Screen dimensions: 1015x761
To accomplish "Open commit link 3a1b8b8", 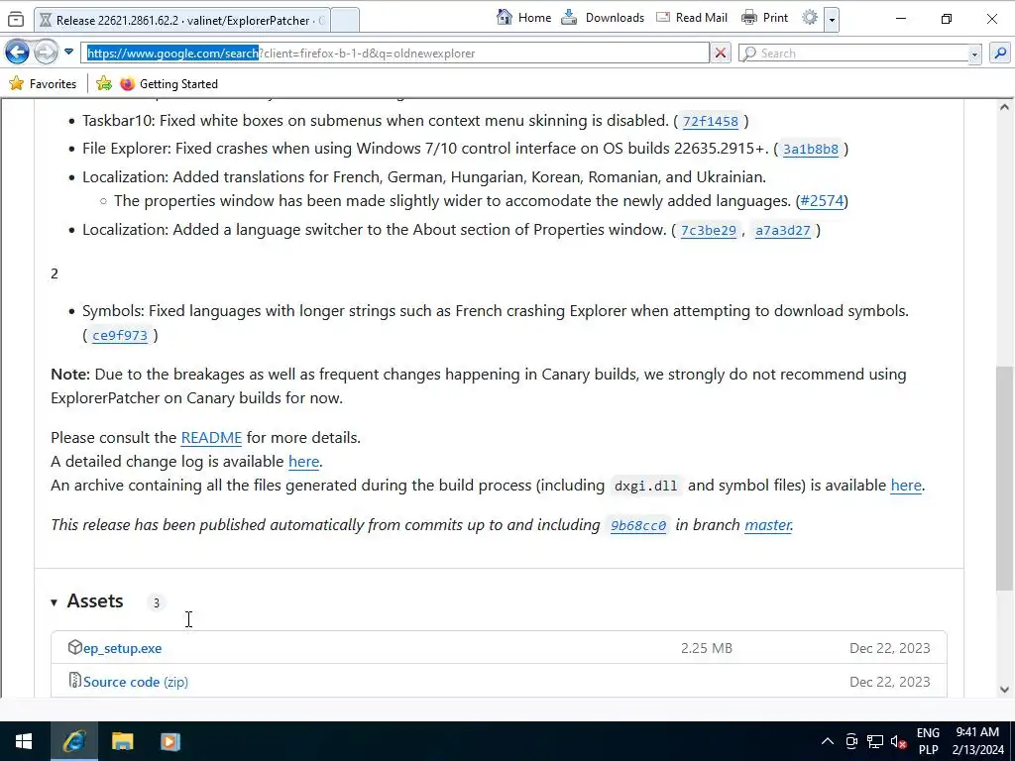I will (x=811, y=149).
